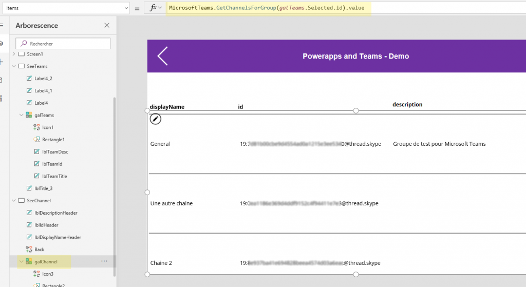Click the id column header
This screenshot has height=287, width=526.
[240, 107]
